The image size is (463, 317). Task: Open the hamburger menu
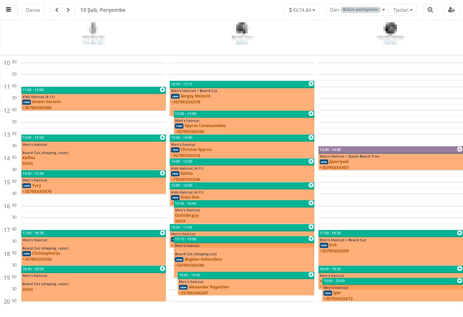[x=9, y=10]
